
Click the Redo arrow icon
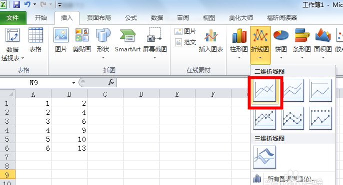point(43,4)
